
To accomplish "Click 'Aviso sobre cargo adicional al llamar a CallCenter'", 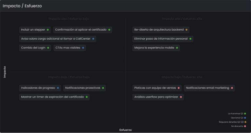I will click(x=58, y=39).
